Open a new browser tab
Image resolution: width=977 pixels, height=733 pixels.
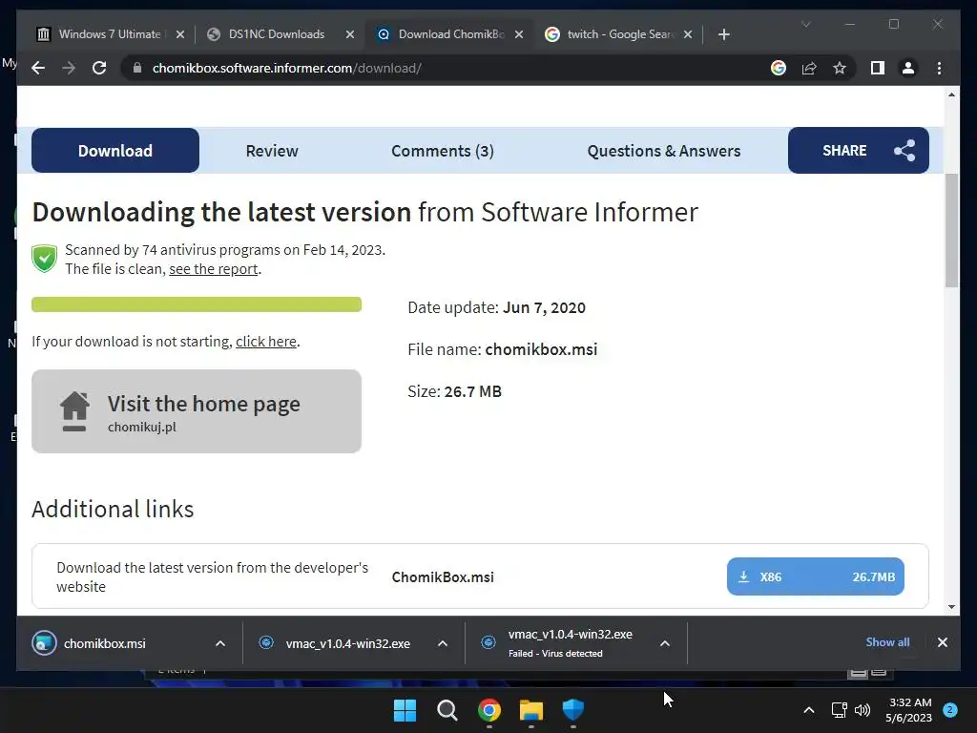[x=723, y=34]
